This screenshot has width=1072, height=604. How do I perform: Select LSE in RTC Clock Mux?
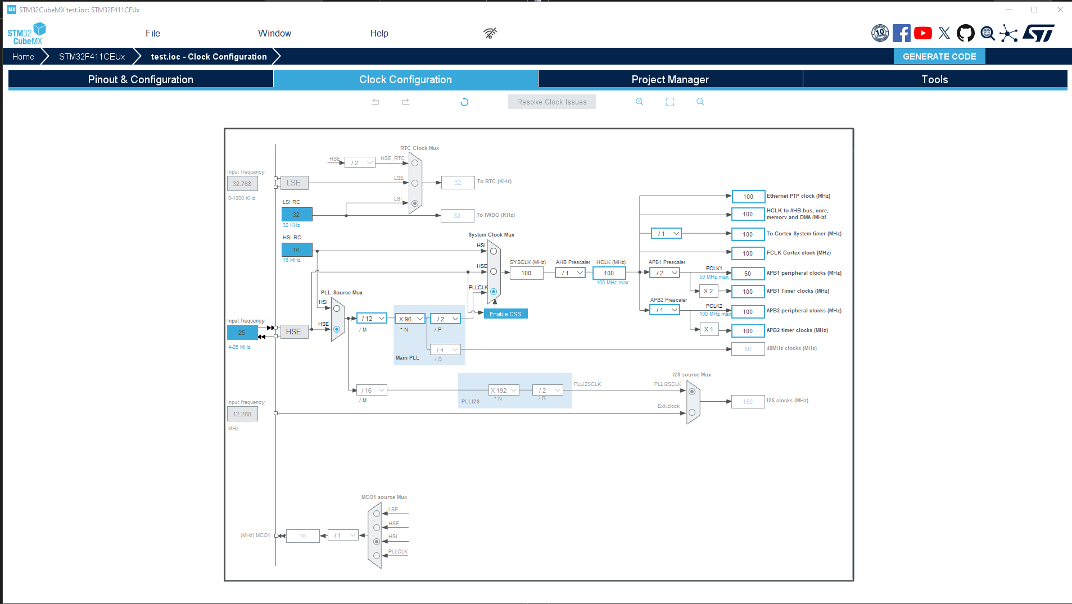tap(415, 183)
